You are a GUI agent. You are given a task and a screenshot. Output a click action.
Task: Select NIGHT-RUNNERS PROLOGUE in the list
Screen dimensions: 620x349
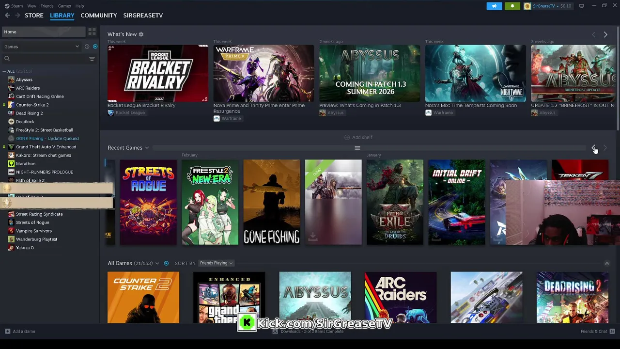45,172
